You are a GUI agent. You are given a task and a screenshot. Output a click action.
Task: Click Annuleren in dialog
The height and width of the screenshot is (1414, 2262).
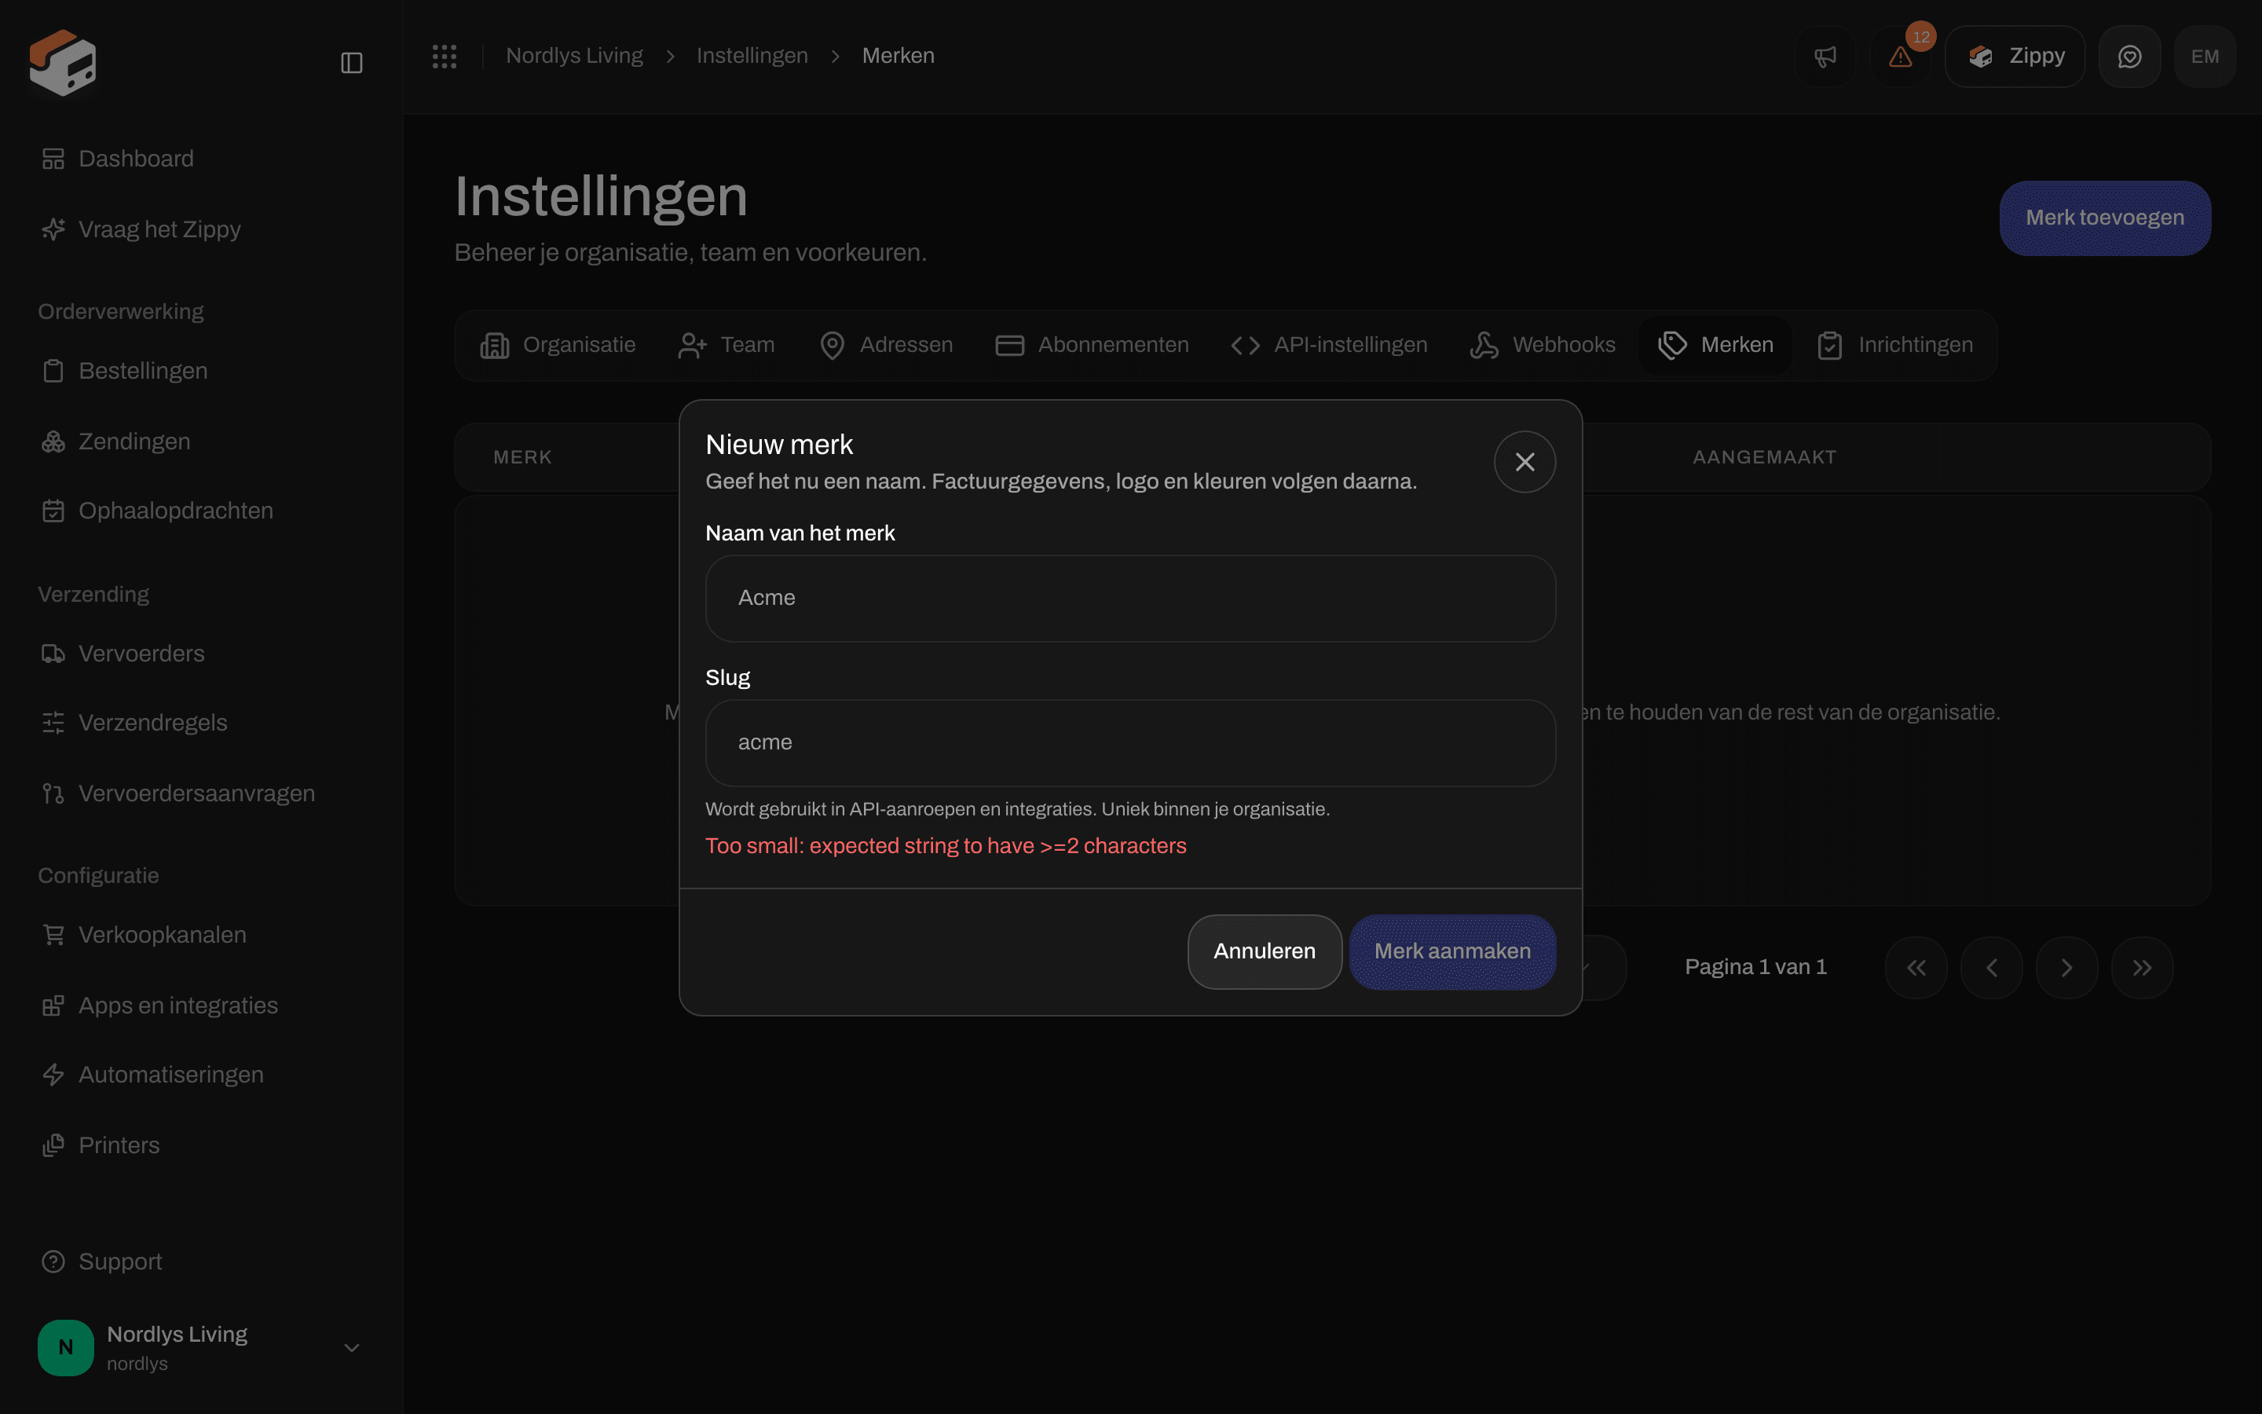[1265, 951]
